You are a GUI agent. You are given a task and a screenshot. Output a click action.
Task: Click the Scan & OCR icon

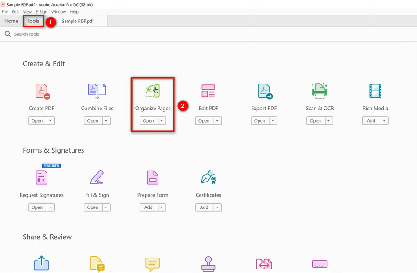320,91
